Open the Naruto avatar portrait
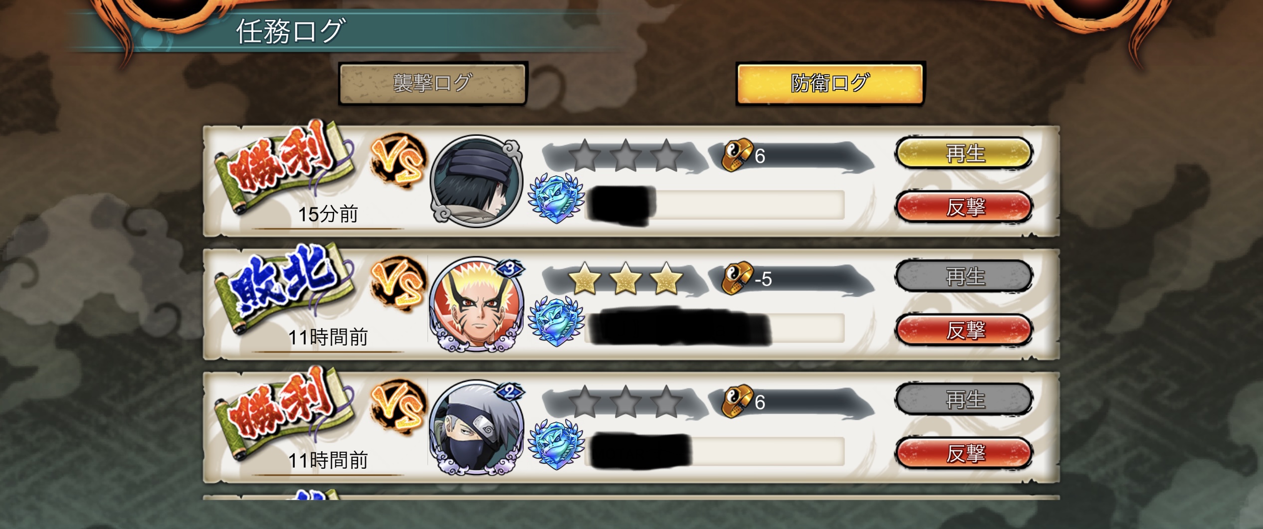This screenshot has width=1263, height=529. [476, 305]
